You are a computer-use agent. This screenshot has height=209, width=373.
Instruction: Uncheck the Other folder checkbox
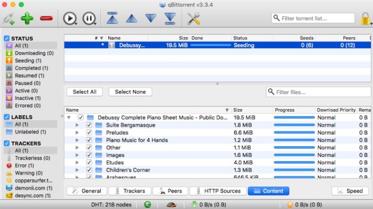[x=89, y=147]
